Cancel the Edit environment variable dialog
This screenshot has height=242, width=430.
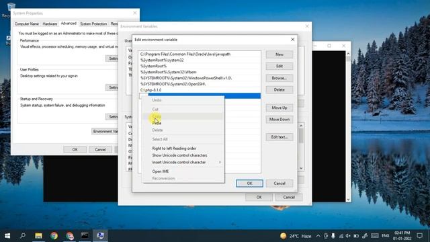(x=279, y=184)
